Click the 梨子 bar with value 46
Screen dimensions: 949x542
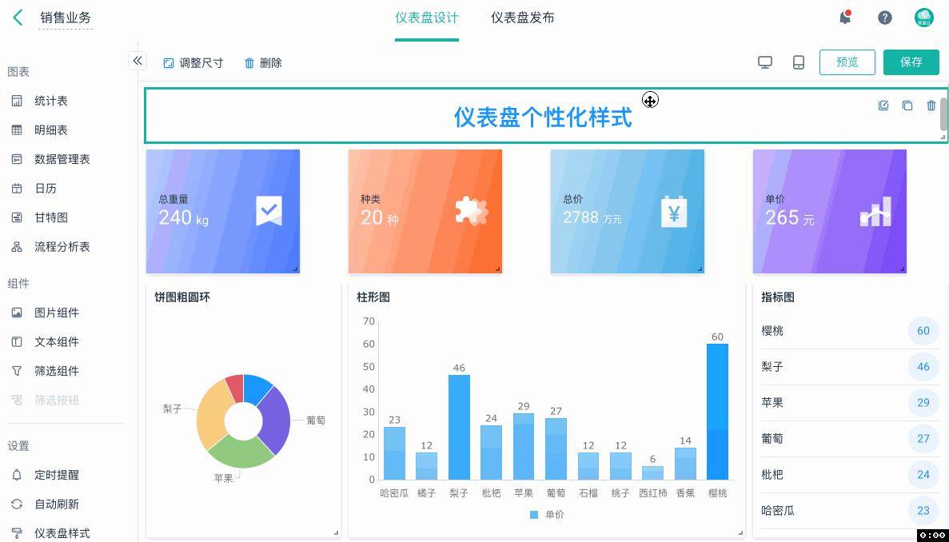pyautogui.click(x=459, y=427)
